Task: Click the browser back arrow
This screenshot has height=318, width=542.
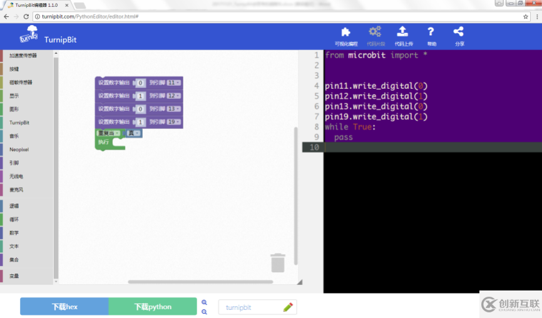Action: (x=6, y=17)
